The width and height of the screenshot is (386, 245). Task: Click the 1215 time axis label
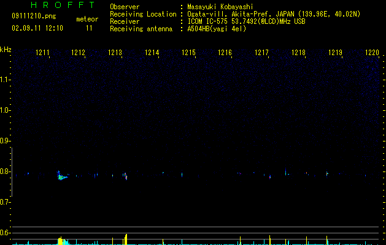[x=188, y=53]
